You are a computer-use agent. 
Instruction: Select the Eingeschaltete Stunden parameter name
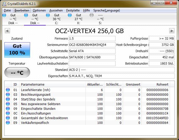click(x=38, y=109)
